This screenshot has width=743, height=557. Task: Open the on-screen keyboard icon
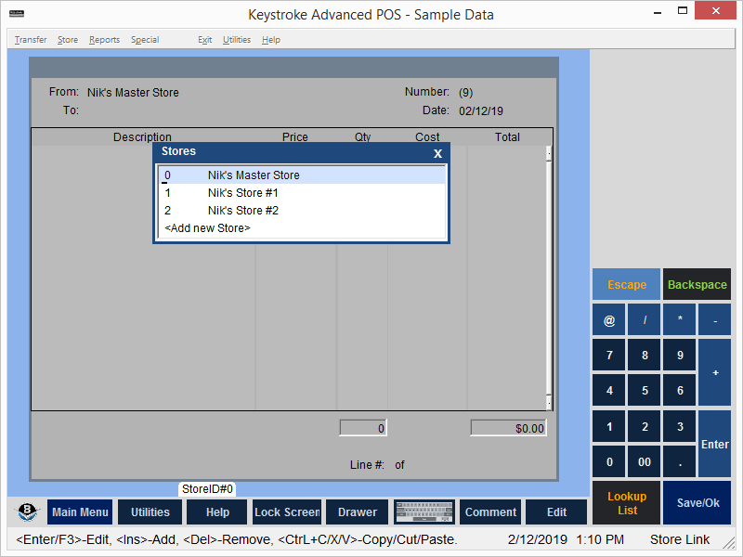pyautogui.click(x=424, y=512)
